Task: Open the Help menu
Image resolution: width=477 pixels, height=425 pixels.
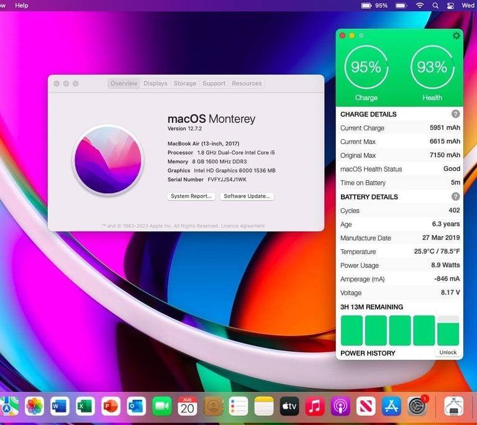Action: click(22, 6)
